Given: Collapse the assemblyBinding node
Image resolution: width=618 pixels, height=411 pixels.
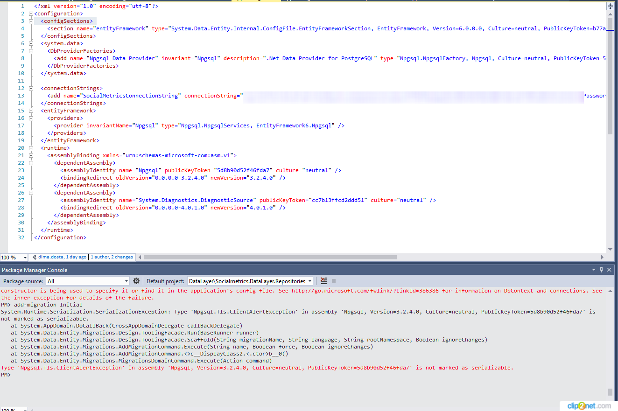Looking at the screenshot, I should (31, 155).
